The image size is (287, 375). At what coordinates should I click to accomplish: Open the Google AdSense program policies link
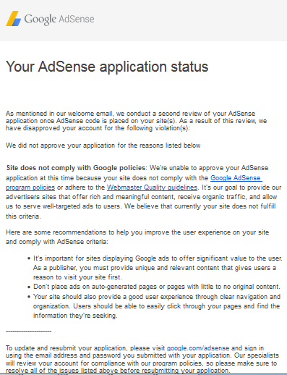click(x=134, y=182)
